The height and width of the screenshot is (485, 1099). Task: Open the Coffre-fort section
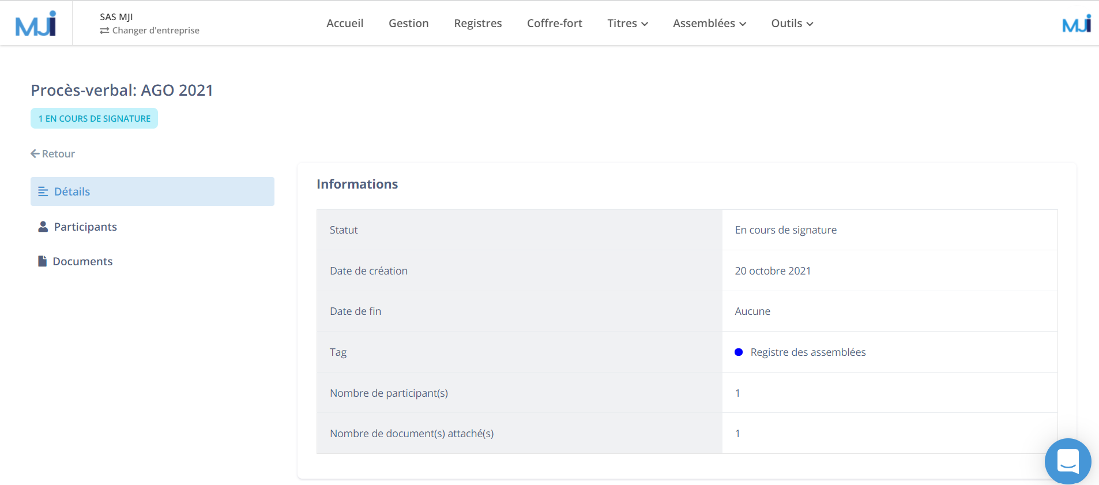(x=555, y=23)
